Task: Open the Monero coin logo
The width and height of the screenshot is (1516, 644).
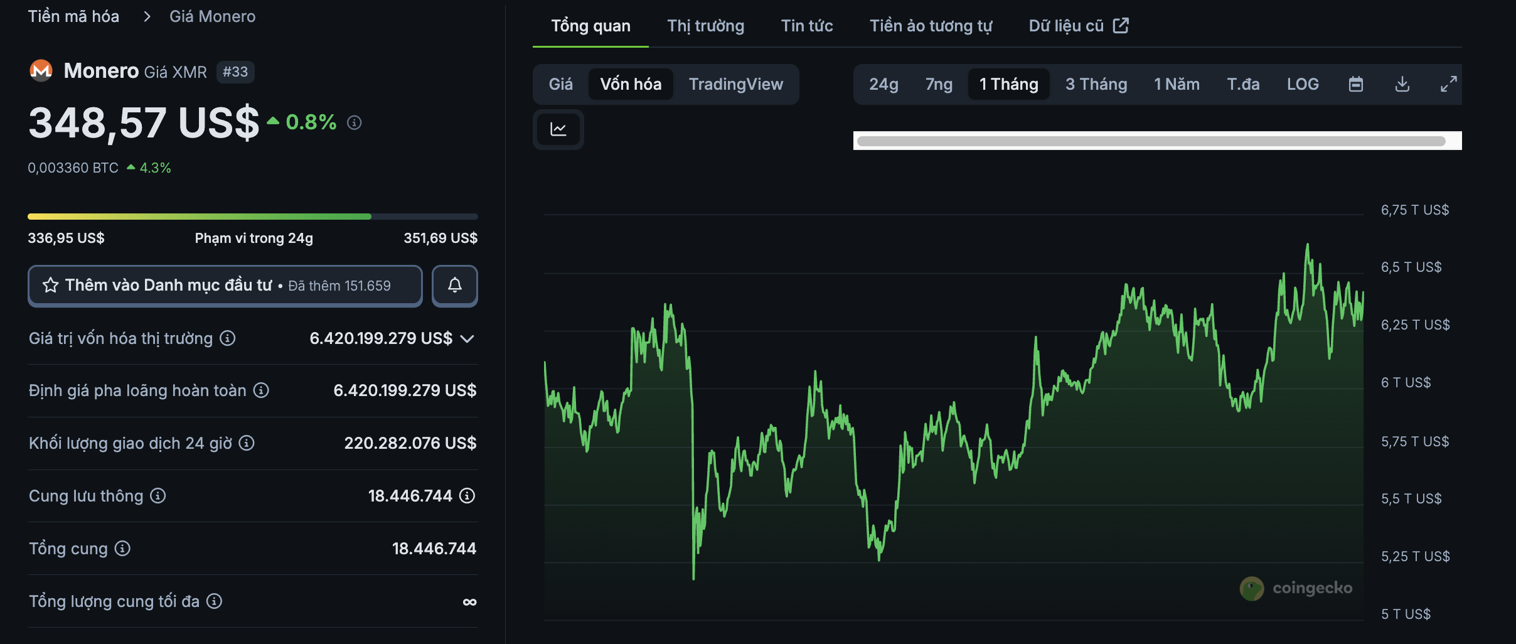Action: point(41,71)
